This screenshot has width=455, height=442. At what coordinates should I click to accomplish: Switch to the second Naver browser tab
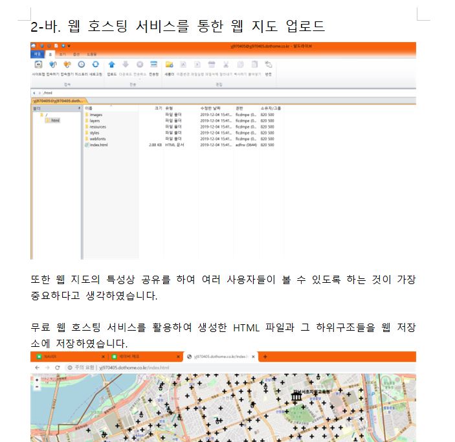point(144,357)
